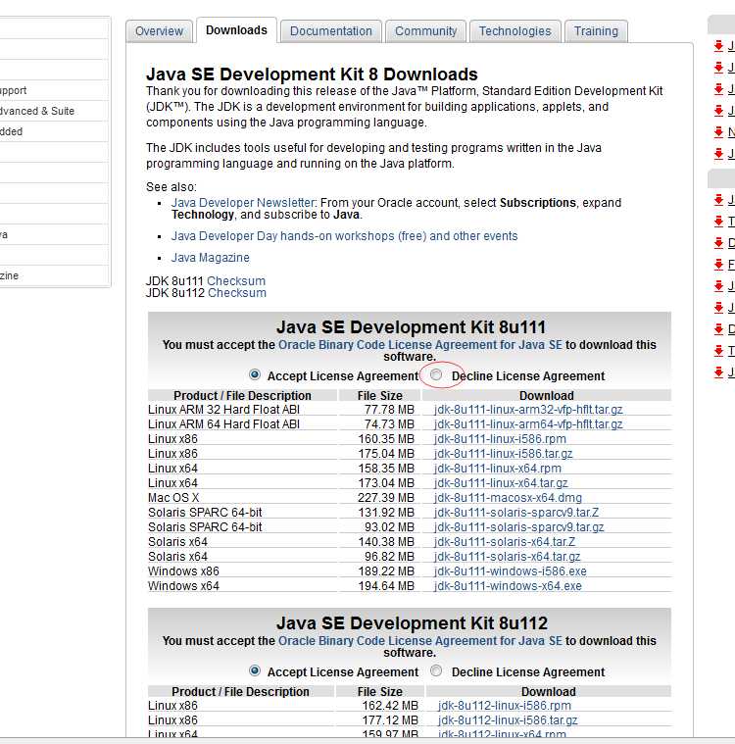This screenshot has width=735, height=744.
Task: Click the '93.02 MB' file size
Action: coord(389,527)
